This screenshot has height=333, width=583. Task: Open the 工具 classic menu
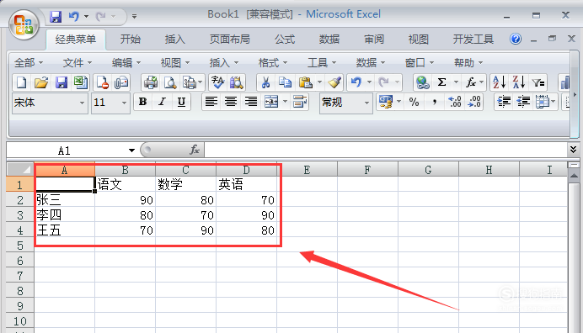322,63
